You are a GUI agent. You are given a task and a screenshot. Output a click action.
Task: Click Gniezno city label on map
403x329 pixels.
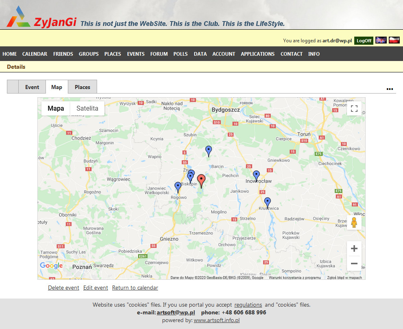pyautogui.click(x=169, y=239)
